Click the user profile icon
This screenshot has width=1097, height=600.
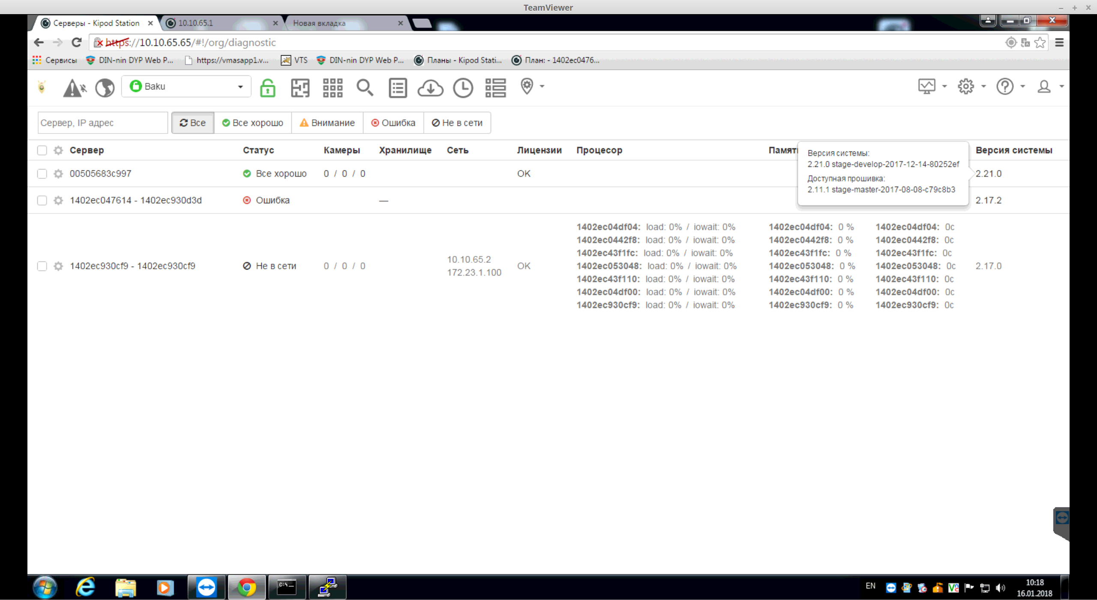1044,86
